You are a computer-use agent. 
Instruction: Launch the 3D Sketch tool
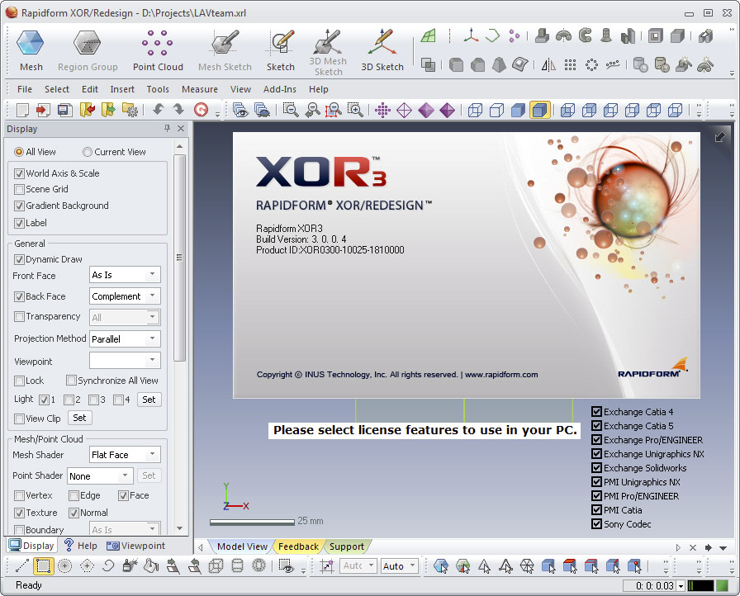tap(382, 50)
